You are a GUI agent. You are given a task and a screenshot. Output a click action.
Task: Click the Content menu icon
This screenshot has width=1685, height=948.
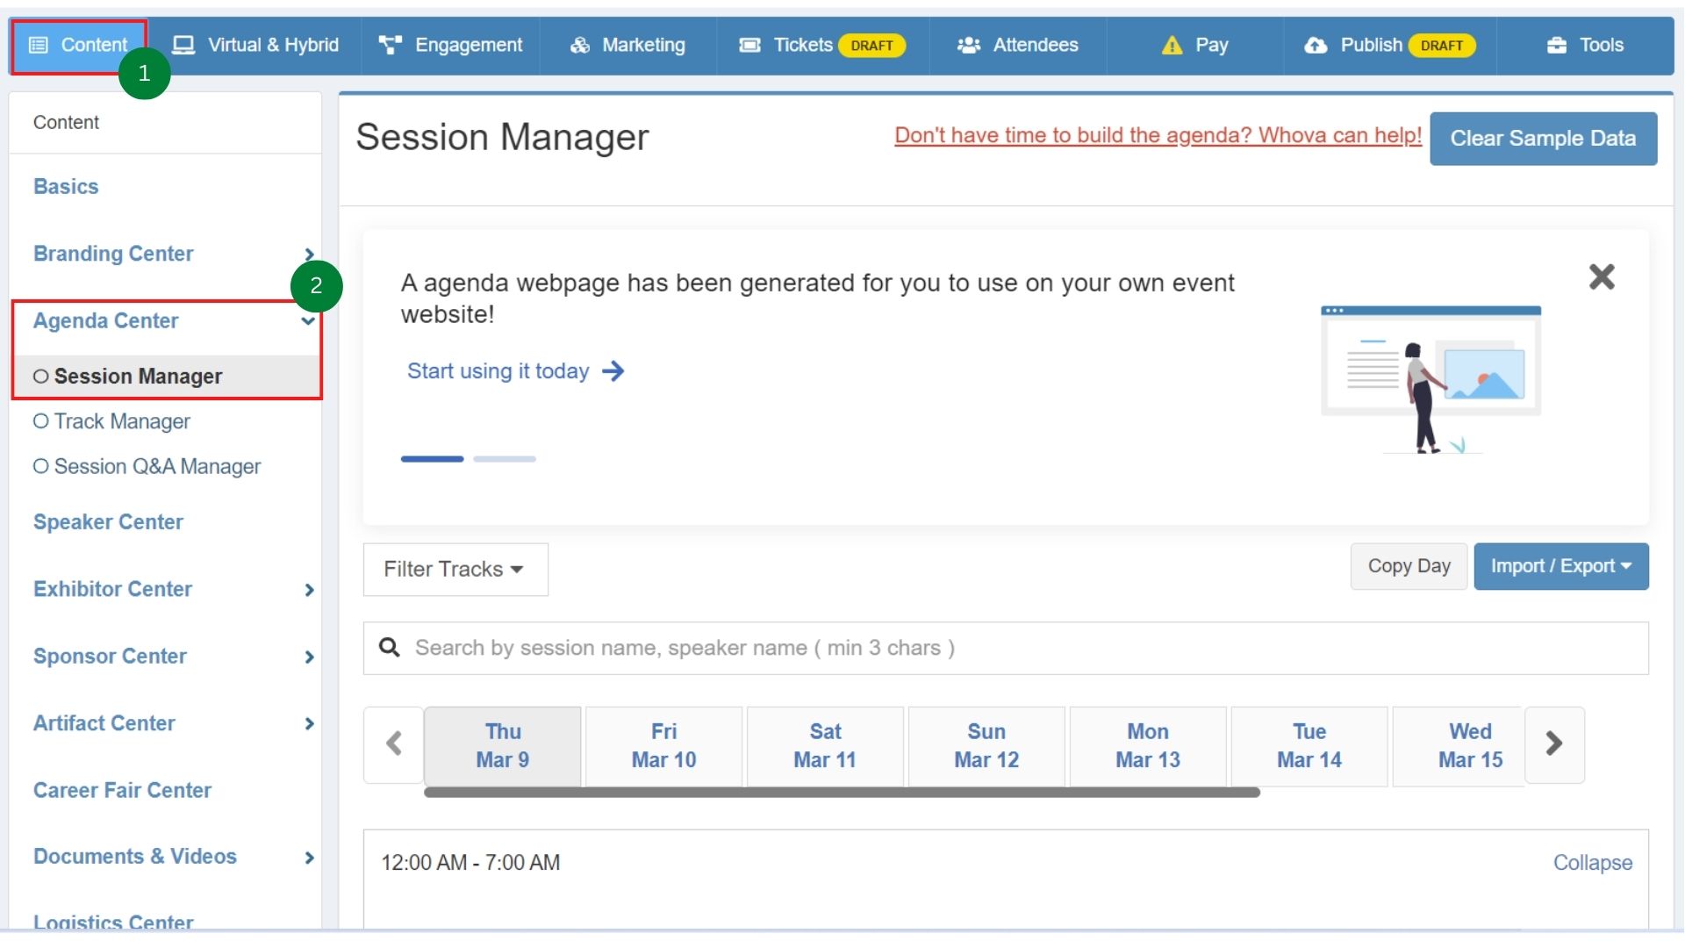[x=37, y=45]
